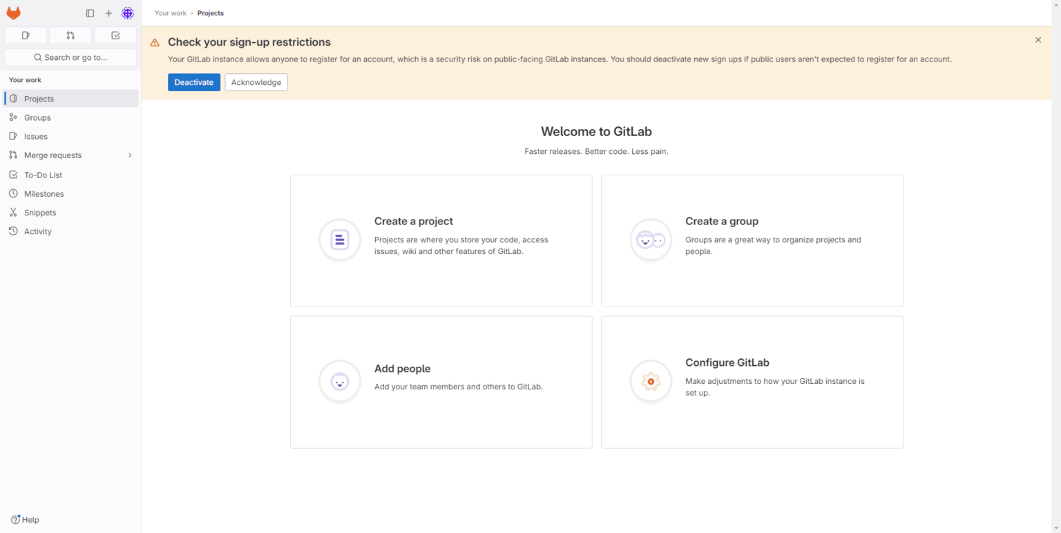Screen dimensions: 1061x533
Task: Click the Acknowledge button
Action: [x=256, y=82]
